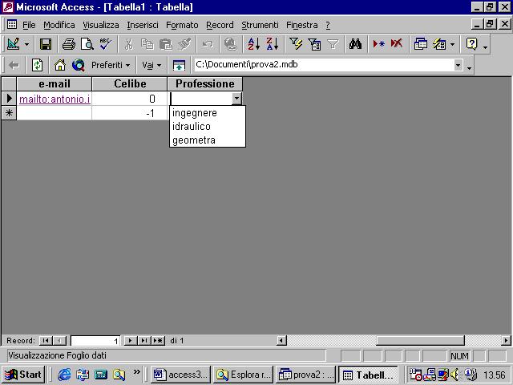This screenshot has height=385, width=513.
Task: Choose ingegnere from the list
Action: 208,113
